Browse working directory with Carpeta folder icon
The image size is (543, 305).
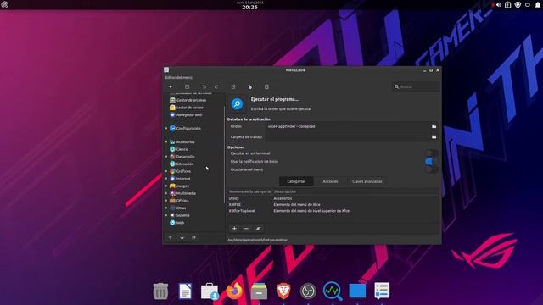(x=434, y=137)
